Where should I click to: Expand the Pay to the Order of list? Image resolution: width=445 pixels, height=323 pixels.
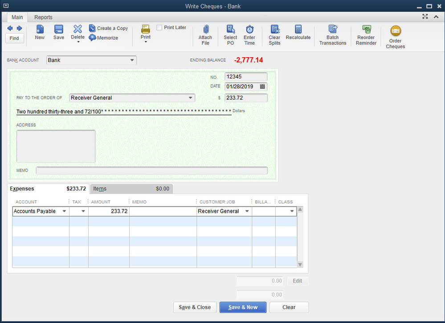[191, 98]
